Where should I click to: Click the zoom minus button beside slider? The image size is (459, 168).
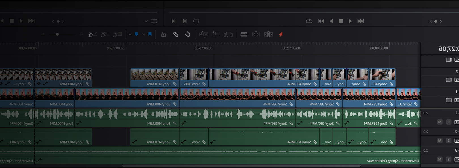pyautogui.click(x=82, y=34)
